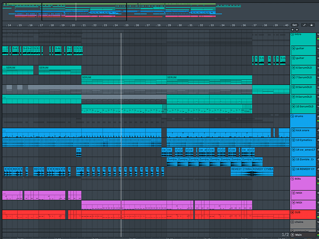The width and height of the screenshot is (319, 239).
Task: Click the 1/2 grid value label
Action: [x=285, y=235]
